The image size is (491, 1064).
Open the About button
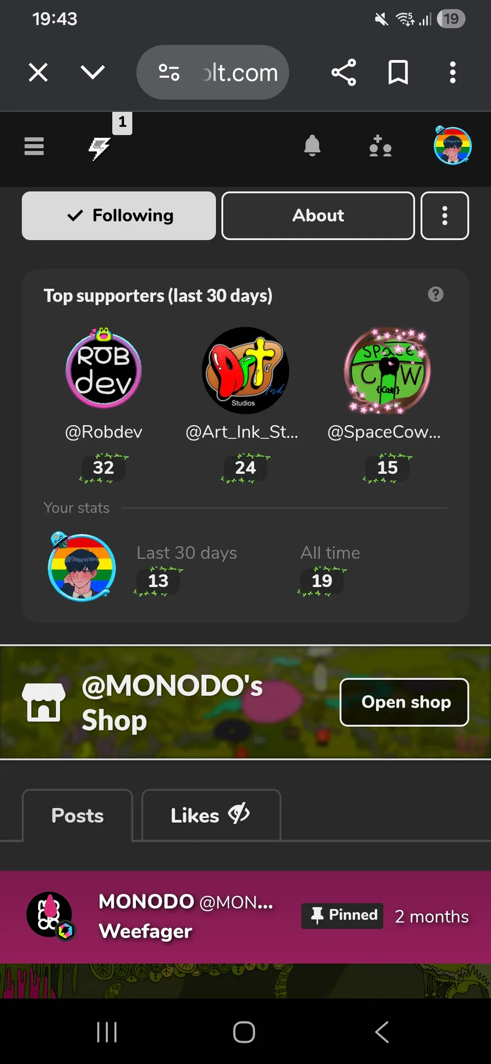coord(318,216)
